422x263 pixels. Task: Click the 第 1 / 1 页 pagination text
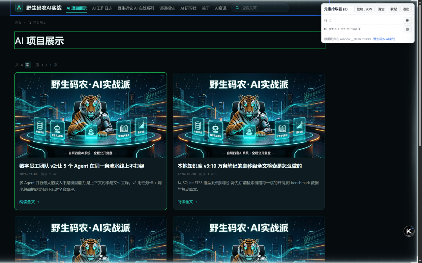point(46,65)
